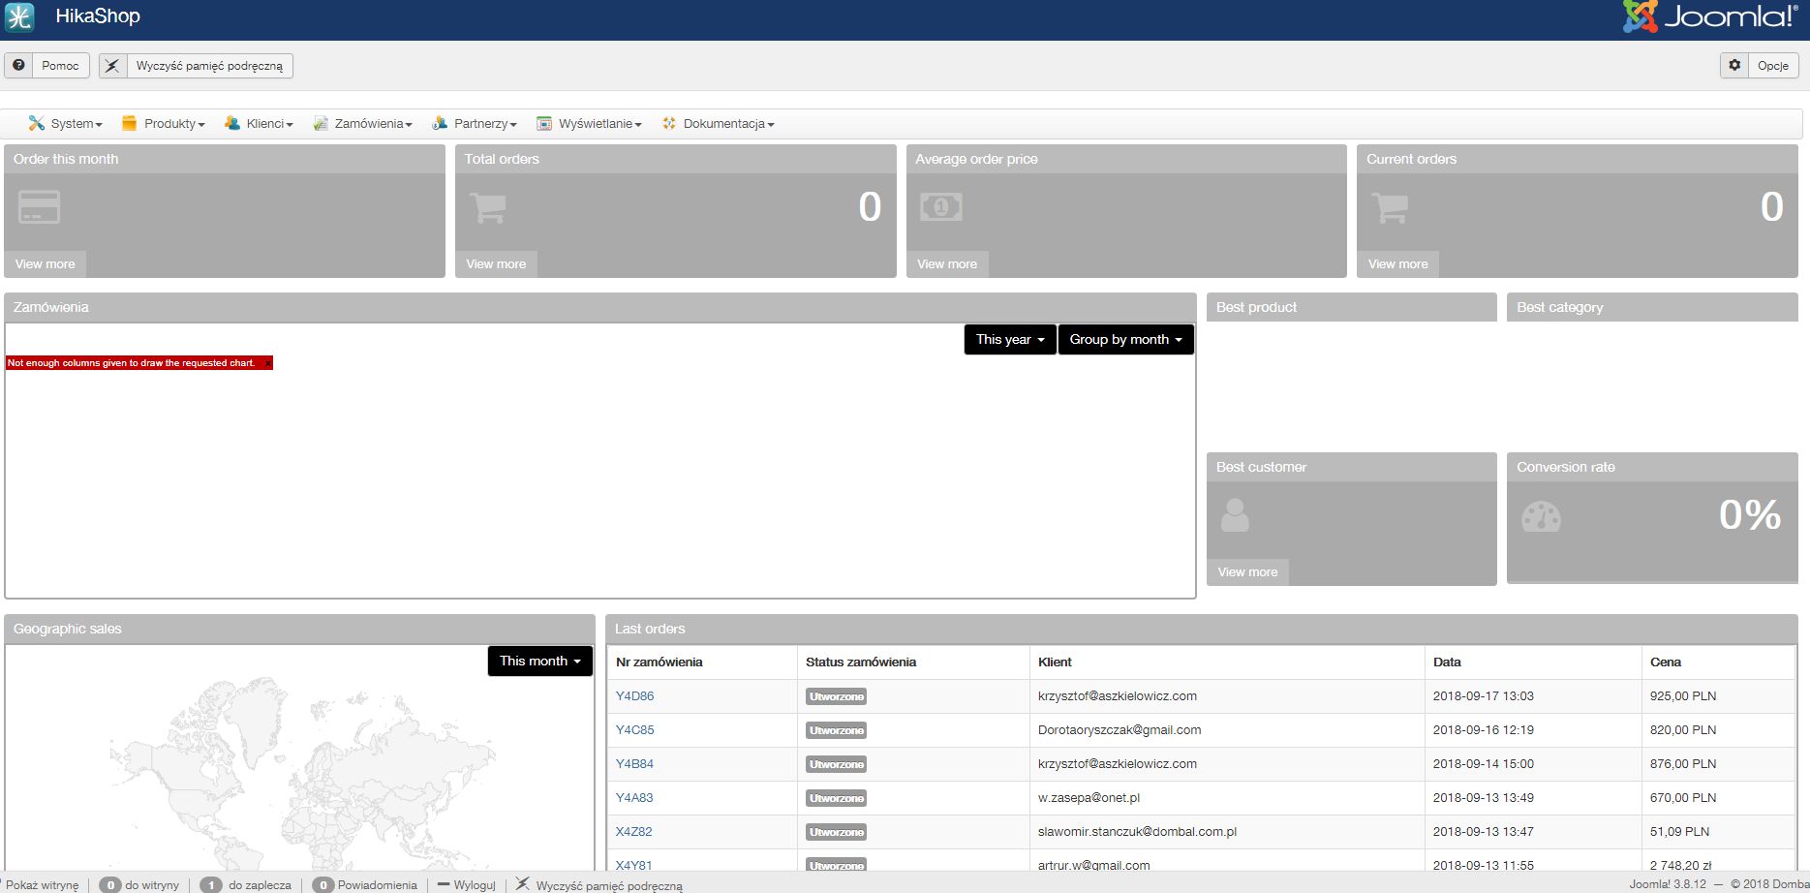Open the This month dropdown in Geographic sales
The height and width of the screenshot is (893, 1810).
[x=539, y=662]
